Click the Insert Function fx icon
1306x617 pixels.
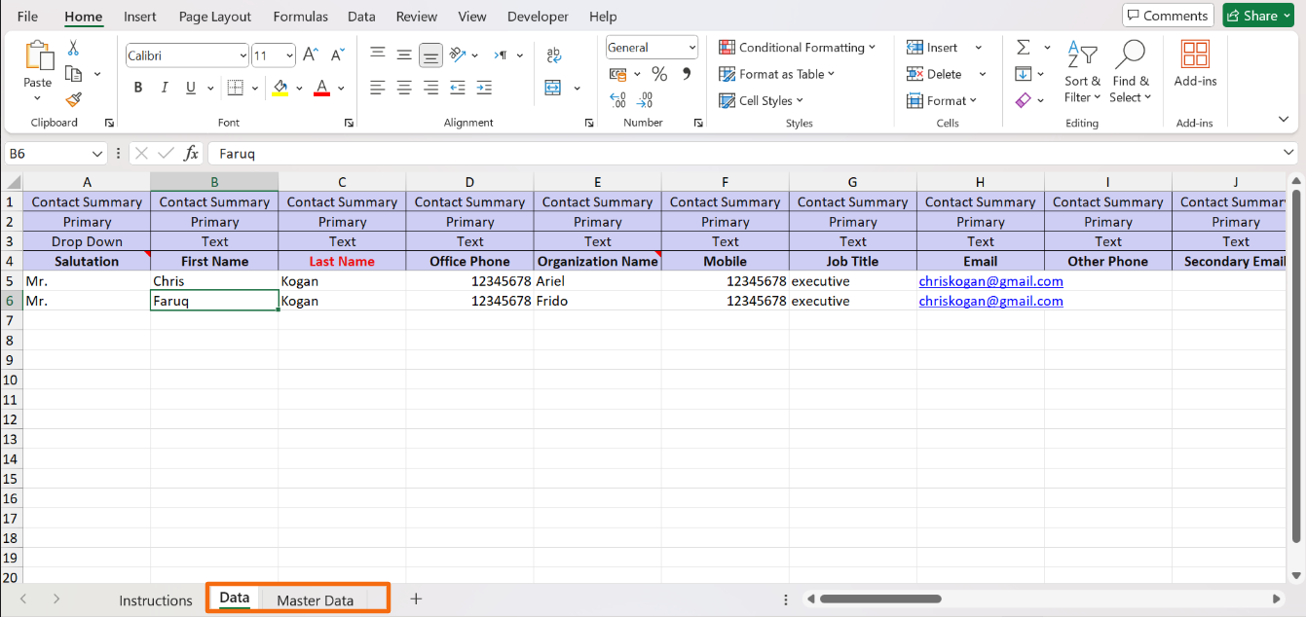point(191,154)
